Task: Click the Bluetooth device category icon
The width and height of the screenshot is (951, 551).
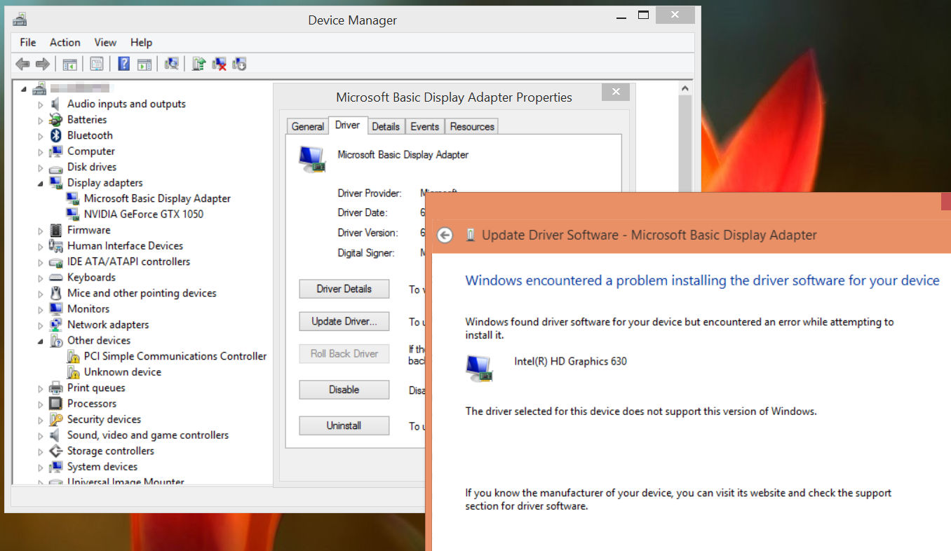Action: (x=56, y=135)
